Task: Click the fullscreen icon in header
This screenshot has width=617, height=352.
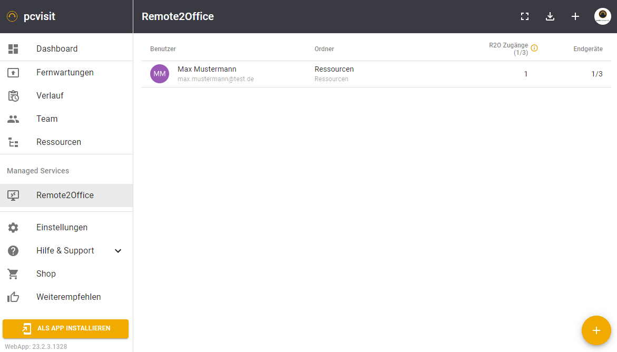Action: [524, 16]
